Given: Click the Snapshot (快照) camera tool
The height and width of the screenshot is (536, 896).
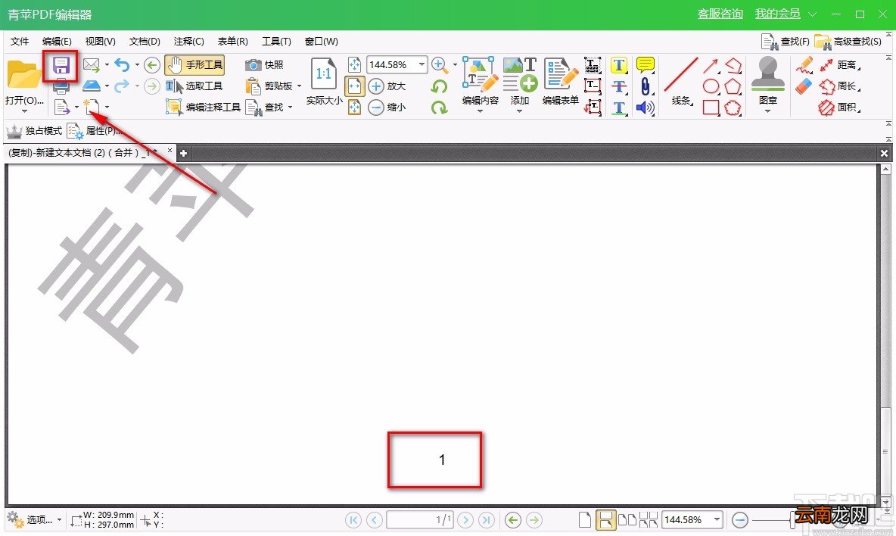Looking at the screenshot, I should tap(265, 65).
